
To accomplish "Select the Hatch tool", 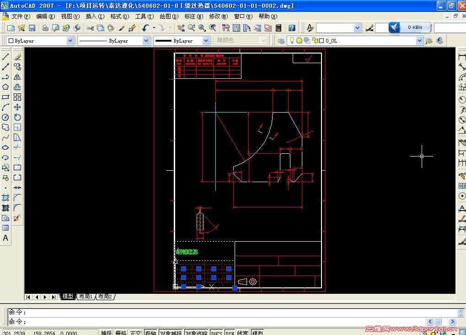I will point(5,198).
